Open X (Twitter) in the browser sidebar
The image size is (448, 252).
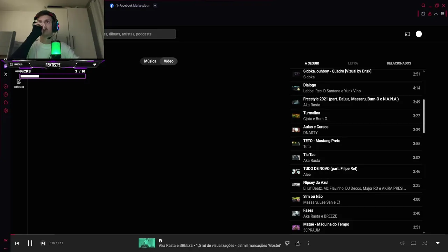click(x=6, y=75)
